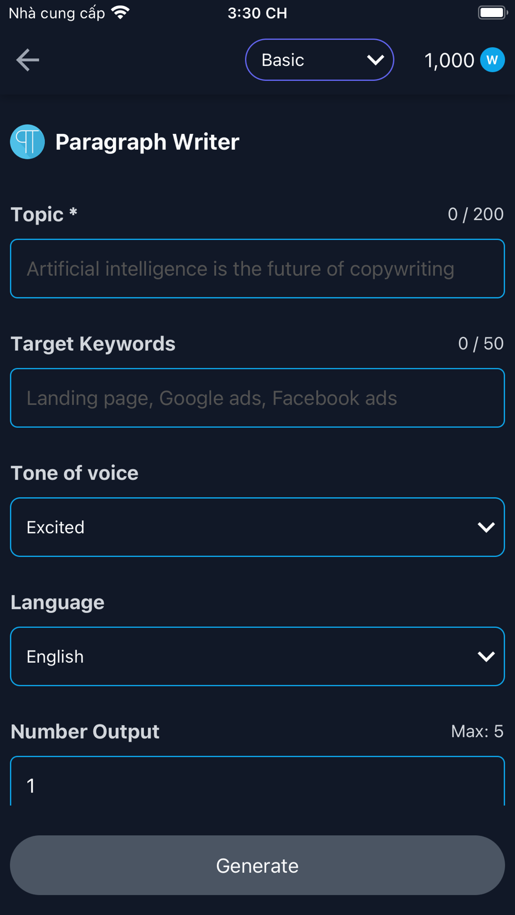Tap the battery indicator icon
Image resolution: width=515 pixels, height=915 pixels.
493,12
